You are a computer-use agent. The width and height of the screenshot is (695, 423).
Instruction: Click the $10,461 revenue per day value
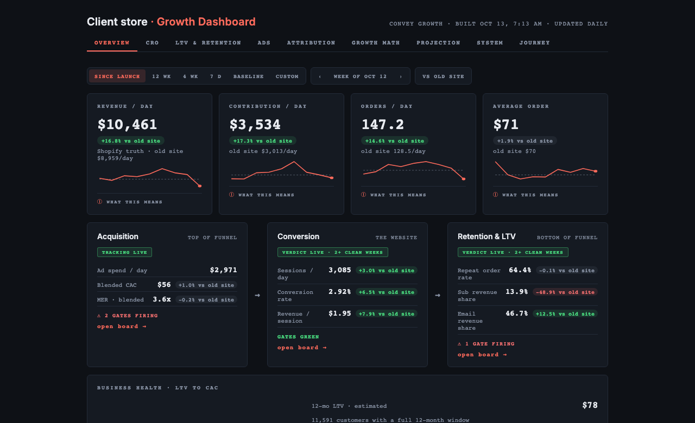(128, 125)
